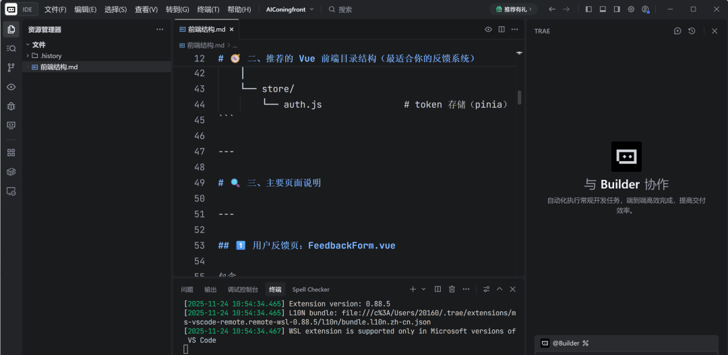Open Explorer panel more actions ellipsis
The width and height of the screenshot is (728, 355).
160,29
